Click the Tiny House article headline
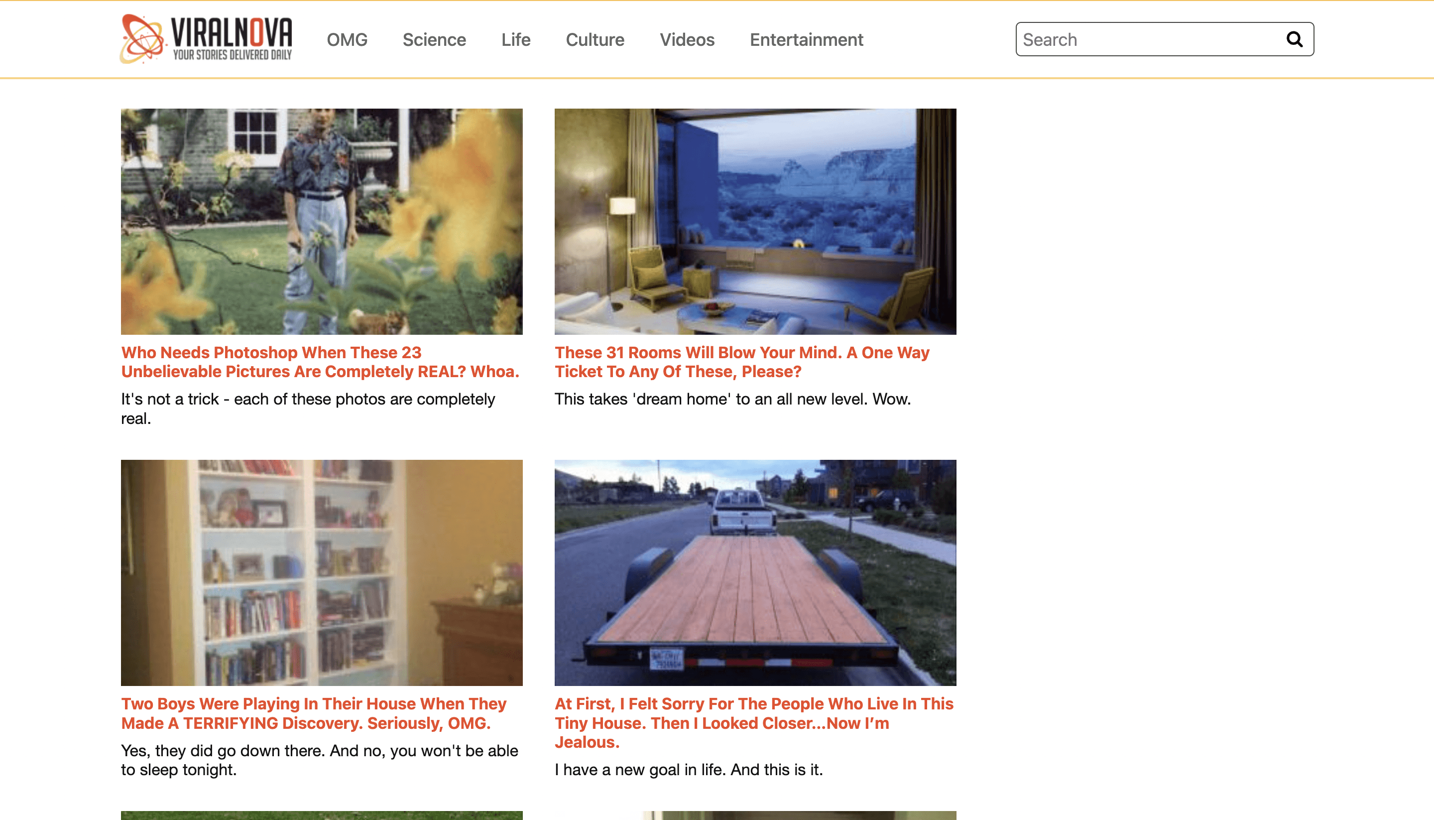The width and height of the screenshot is (1434, 820). 753,722
